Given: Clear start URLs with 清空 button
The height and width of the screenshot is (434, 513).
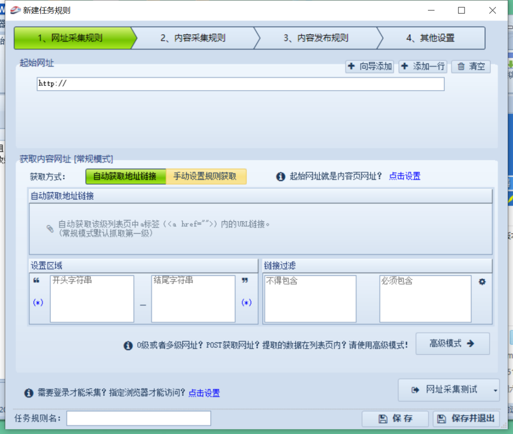Looking at the screenshot, I should pyautogui.click(x=471, y=66).
